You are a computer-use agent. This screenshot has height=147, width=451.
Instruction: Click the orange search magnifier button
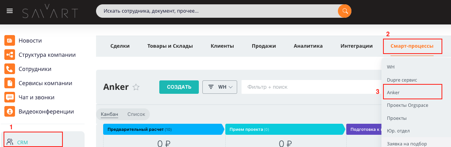click(345, 11)
